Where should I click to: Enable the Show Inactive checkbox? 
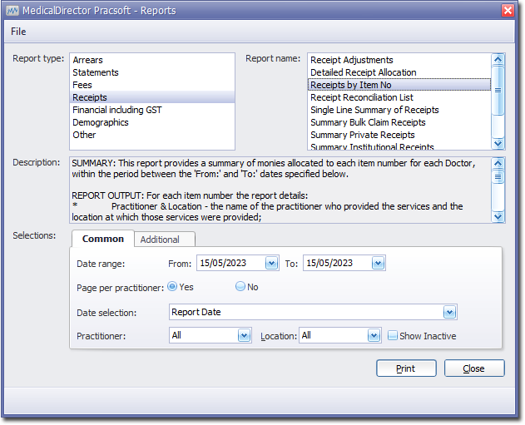click(393, 336)
